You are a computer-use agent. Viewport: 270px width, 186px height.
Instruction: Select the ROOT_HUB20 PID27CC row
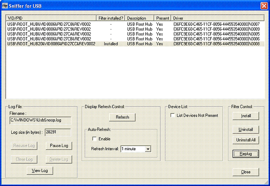click(x=135, y=44)
